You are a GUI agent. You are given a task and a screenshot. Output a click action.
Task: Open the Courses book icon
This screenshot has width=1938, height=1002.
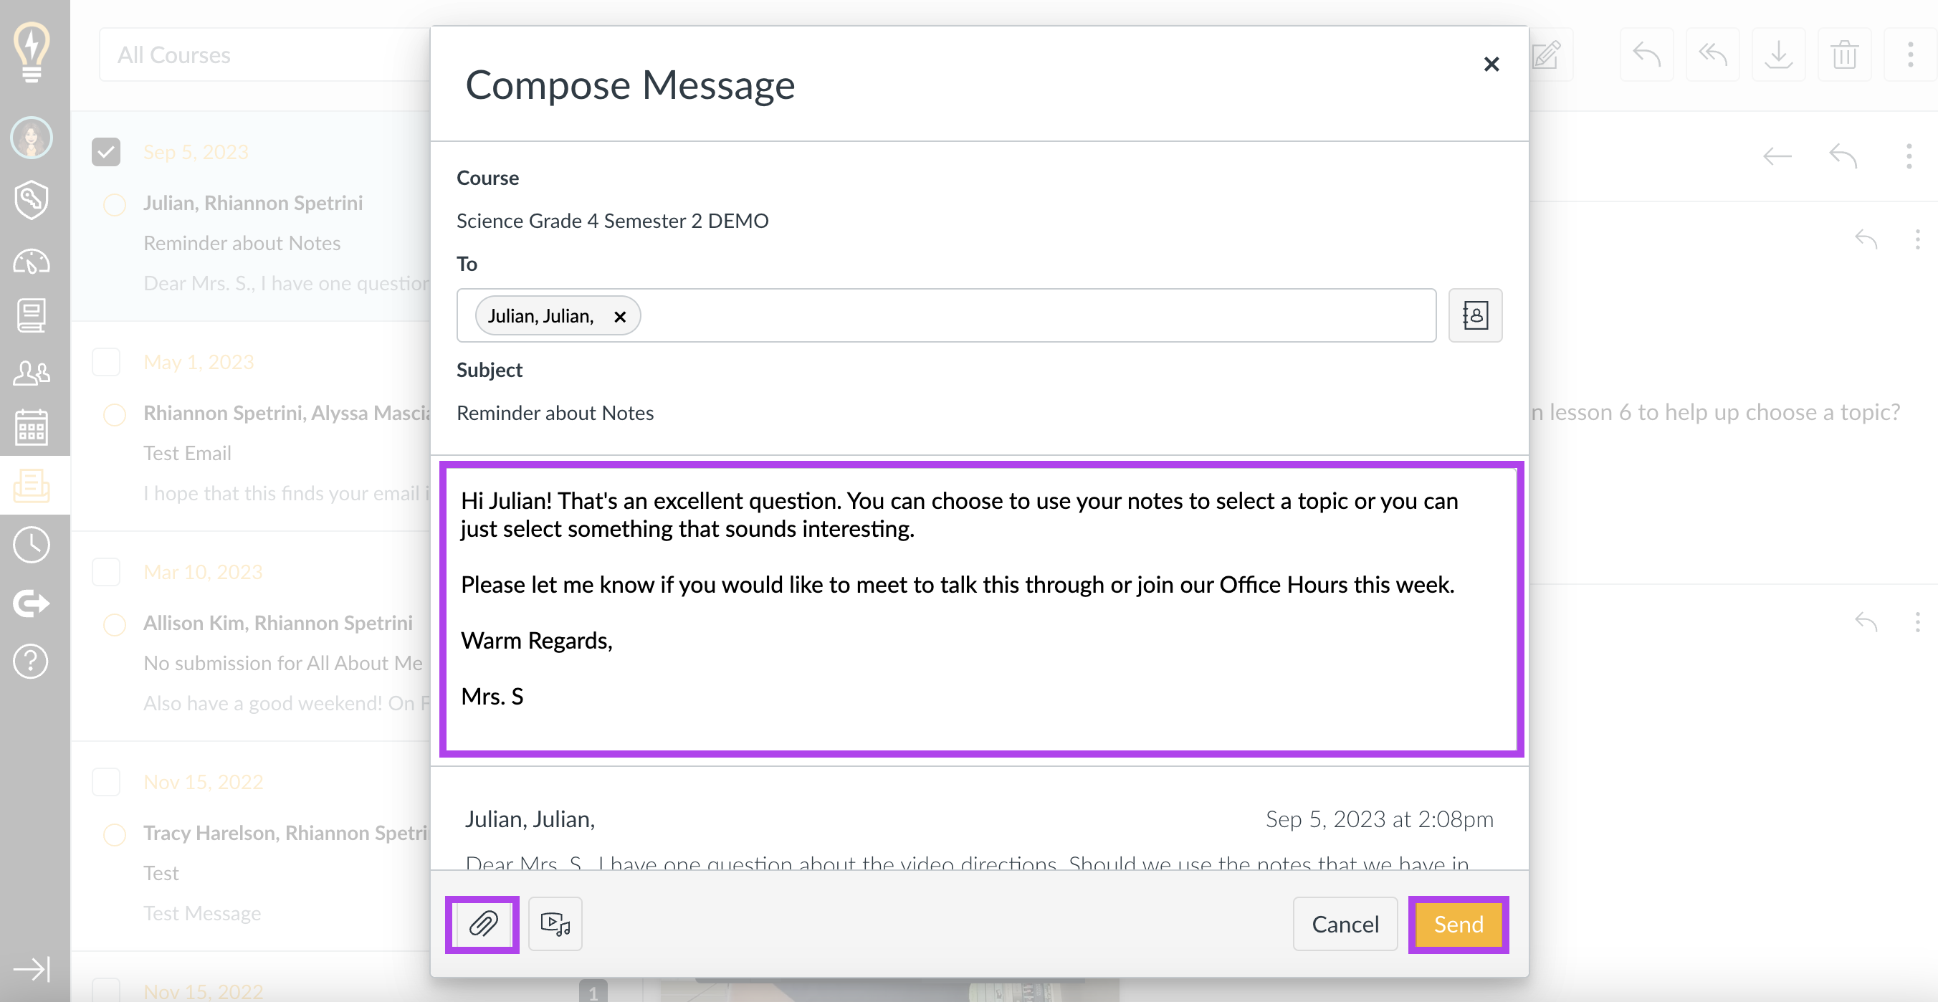pos(32,316)
